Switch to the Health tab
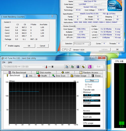Image resolution: width=126 pixels, height=131 pixels. point(42,76)
